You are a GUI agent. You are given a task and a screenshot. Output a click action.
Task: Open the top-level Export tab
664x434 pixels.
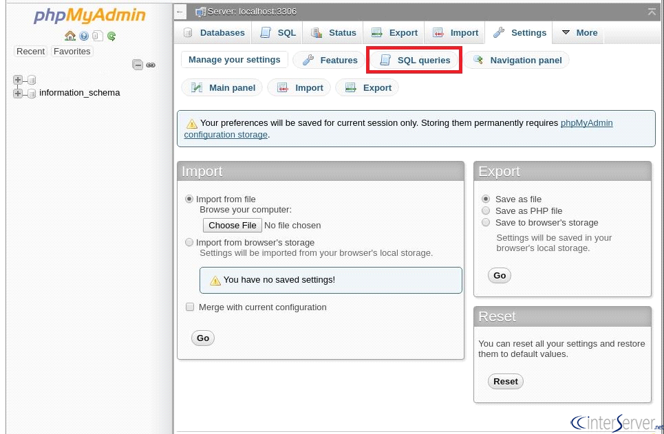click(394, 32)
